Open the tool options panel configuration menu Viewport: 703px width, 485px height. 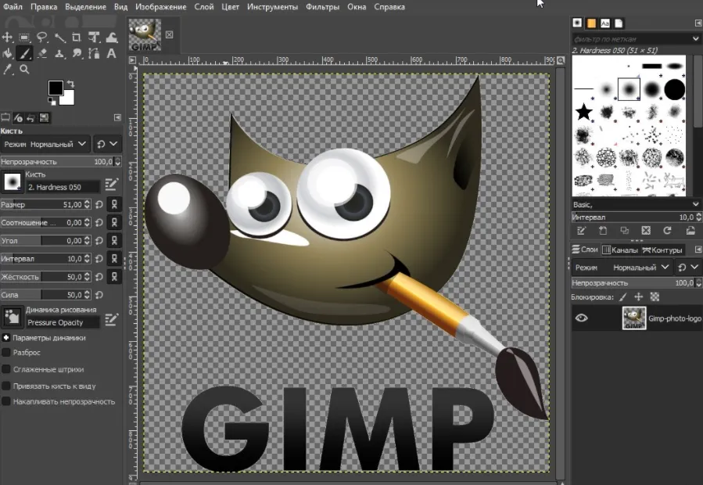(117, 117)
